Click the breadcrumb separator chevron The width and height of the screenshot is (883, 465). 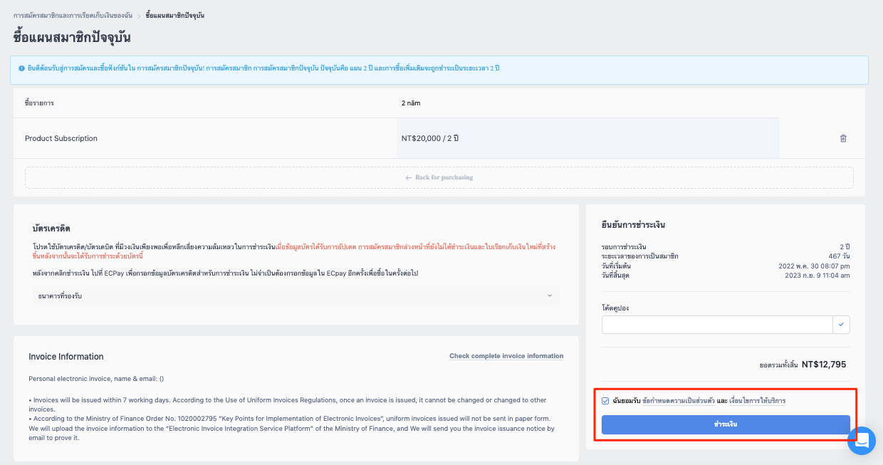click(139, 15)
